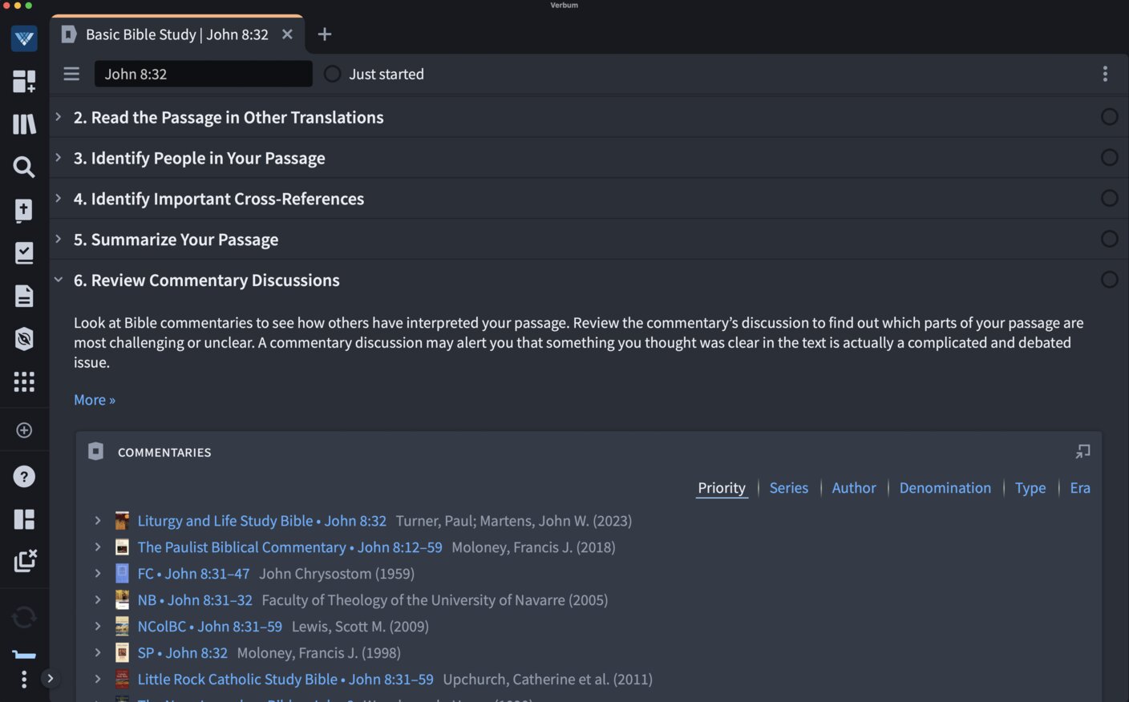Mark step 2 Read the Passage complete
1129x702 pixels.
coord(1109,117)
